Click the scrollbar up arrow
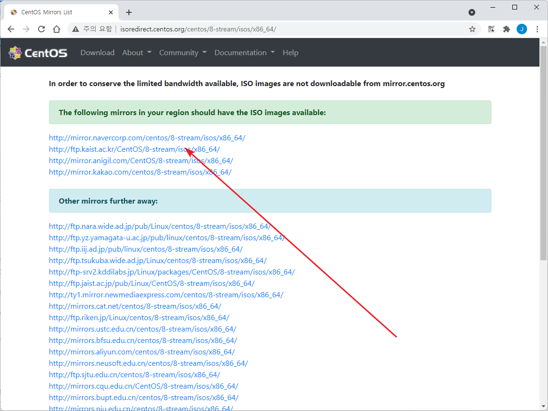This screenshot has width=548, height=411. [543, 42]
